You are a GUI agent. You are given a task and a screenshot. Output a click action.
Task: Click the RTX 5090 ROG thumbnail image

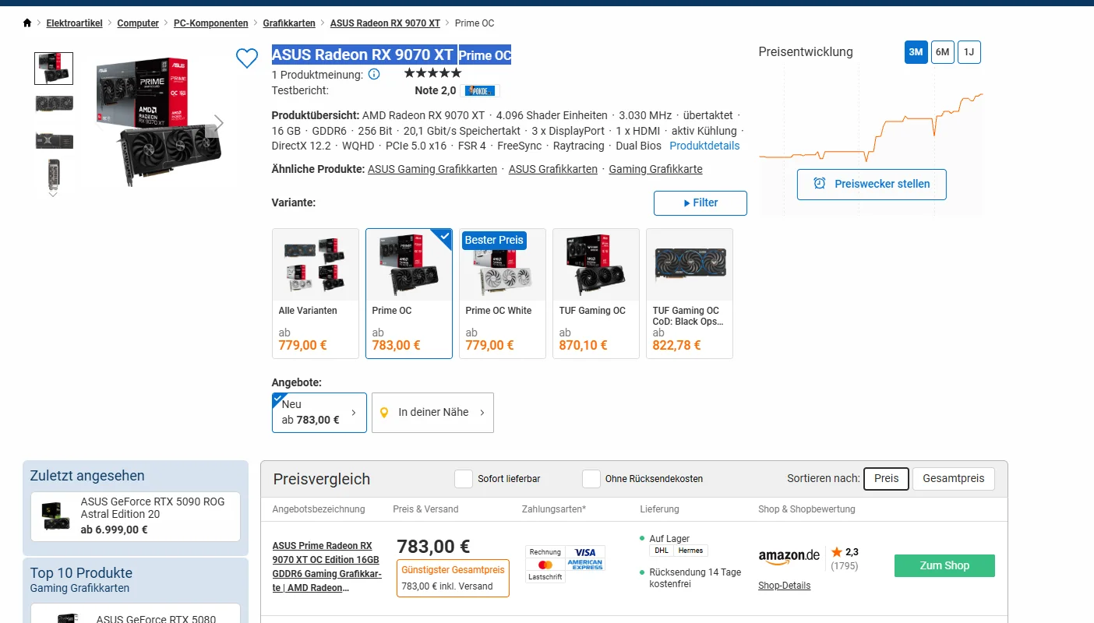[55, 516]
